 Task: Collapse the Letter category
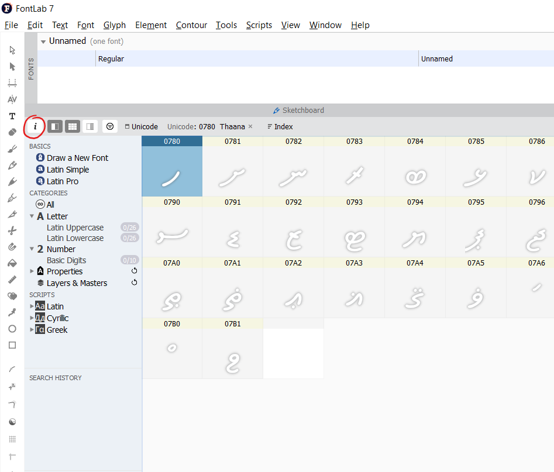point(32,216)
